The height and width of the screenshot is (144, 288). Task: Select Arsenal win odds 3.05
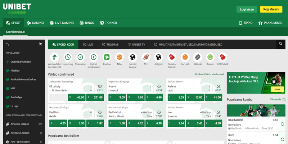117,97
